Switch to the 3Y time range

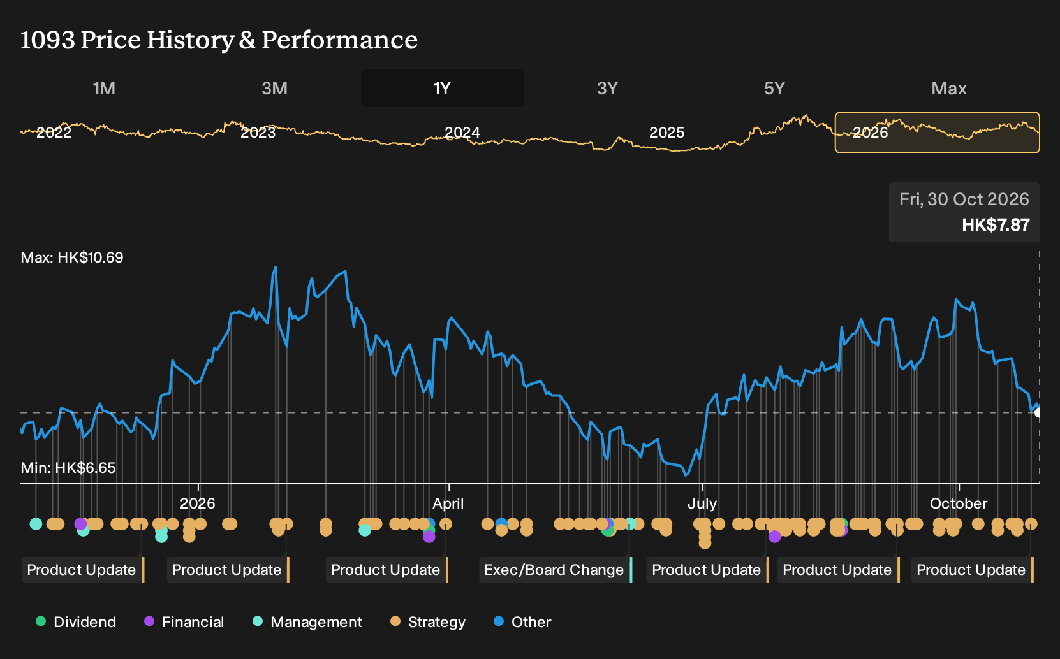tap(607, 89)
